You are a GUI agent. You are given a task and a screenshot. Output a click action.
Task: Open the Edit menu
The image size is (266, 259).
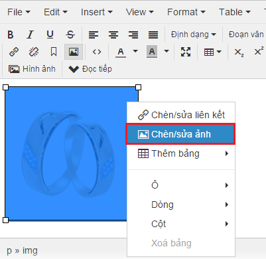click(55, 12)
